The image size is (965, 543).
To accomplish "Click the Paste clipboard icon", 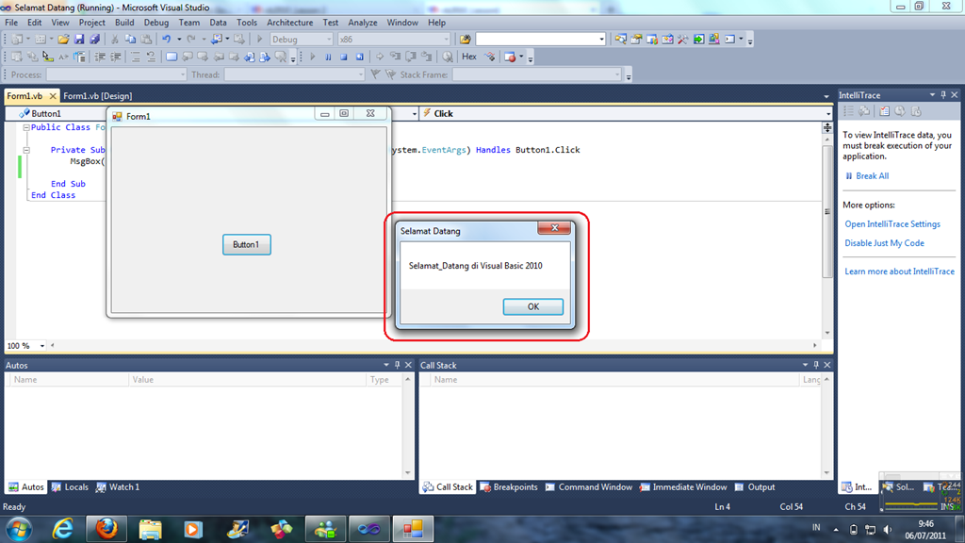I will (x=146, y=40).
